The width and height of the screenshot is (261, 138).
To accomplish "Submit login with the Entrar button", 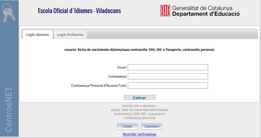I will click(x=140, y=98).
